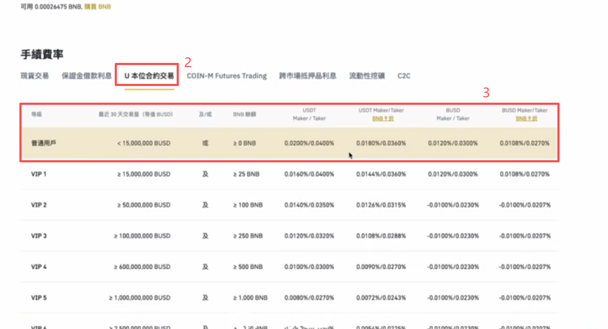The image size is (608, 329).
Task: Click the ≥ 25 BNB cell
Action: click(246, 174)
